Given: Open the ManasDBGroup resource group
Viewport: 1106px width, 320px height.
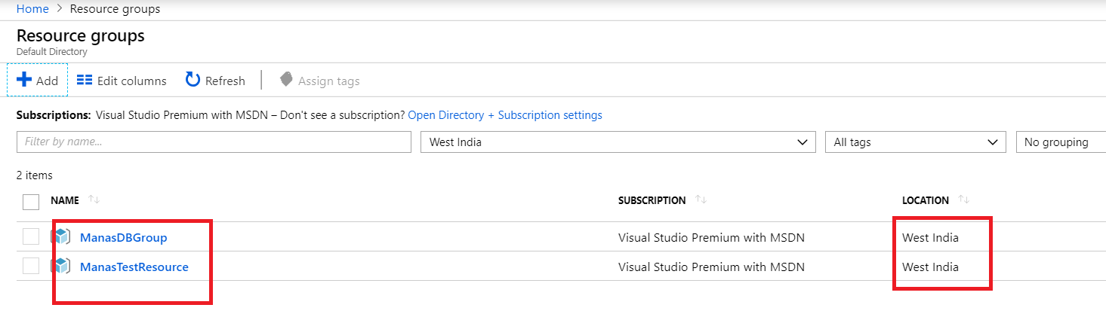Looking at the screenshot, I should coord(124,237).
